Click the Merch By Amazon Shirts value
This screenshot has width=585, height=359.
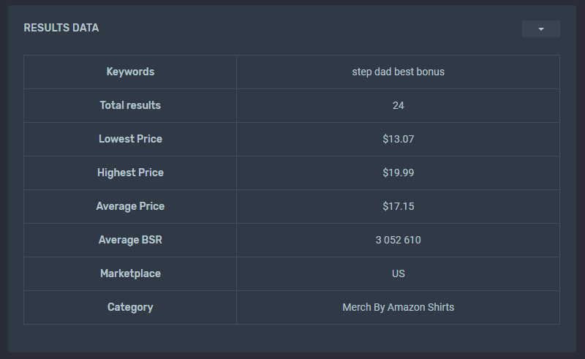(x=398, y=307)
